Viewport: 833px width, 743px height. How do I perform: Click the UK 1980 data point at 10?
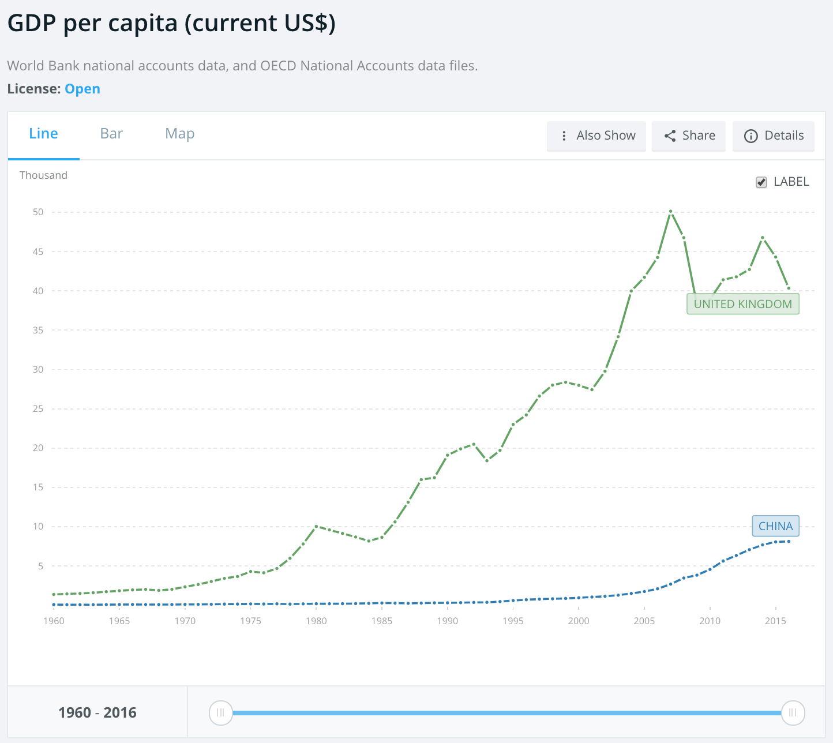(x=316, y=526)
